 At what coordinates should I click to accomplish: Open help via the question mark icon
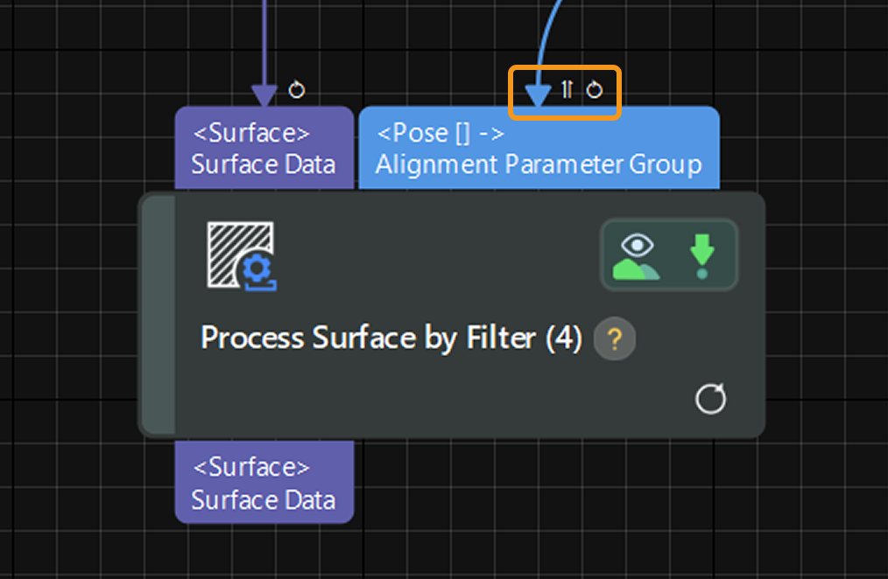tap(614, 338)
